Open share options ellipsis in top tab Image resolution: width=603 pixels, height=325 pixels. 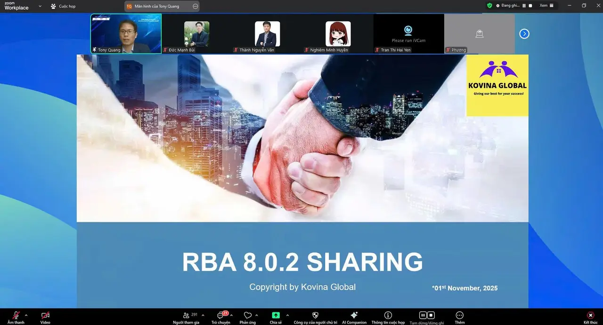[195, 6]
